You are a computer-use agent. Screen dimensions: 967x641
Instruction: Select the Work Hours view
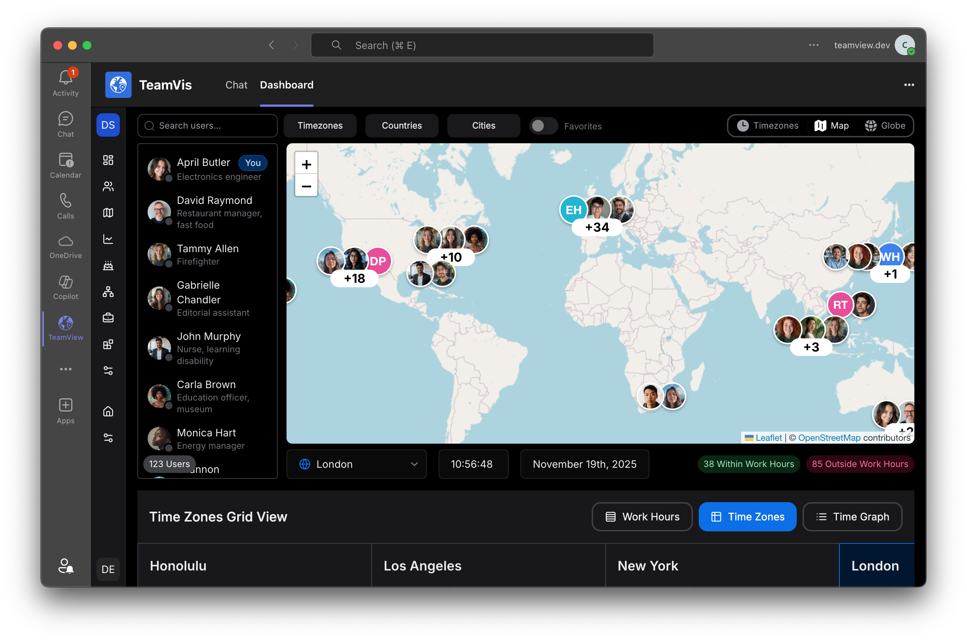tap(642, 517)
